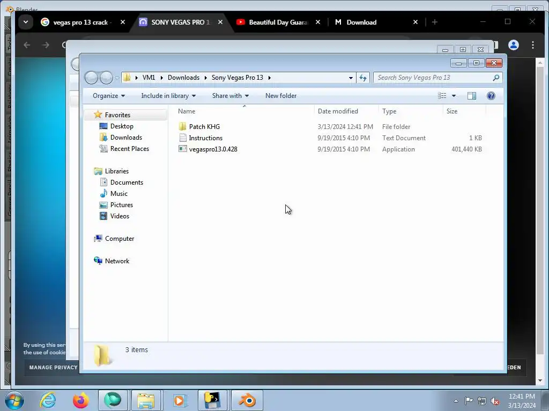Screen dimensions: 549x411
Task: Expand the recent pages dropdown arrow
Action: coord(117,78)
